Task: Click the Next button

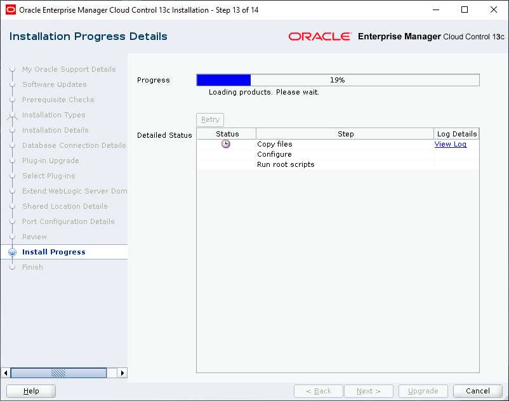Action: click(x=369, y=391)
